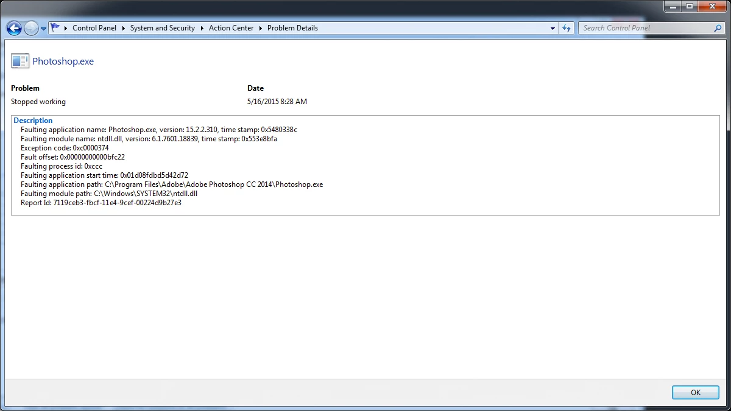731x411 pixels.
Task: Select the Faulting module name line
Action: 149,139
